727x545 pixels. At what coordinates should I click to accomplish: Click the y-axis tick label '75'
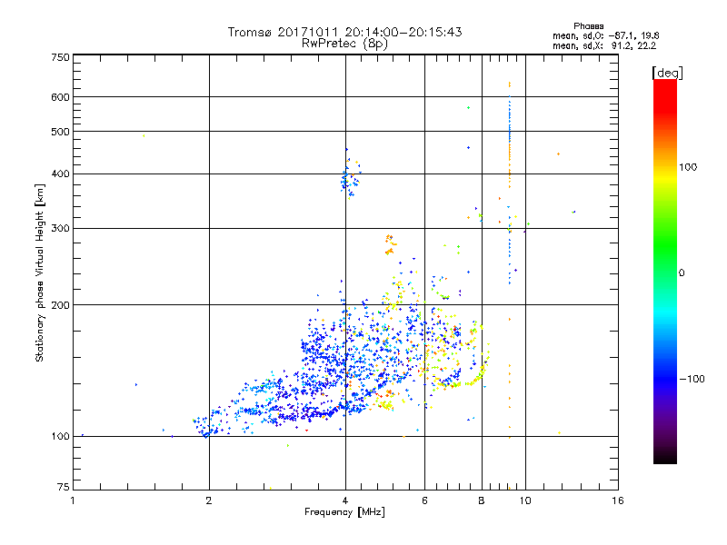pyautogui.click(x=64, y=487)
